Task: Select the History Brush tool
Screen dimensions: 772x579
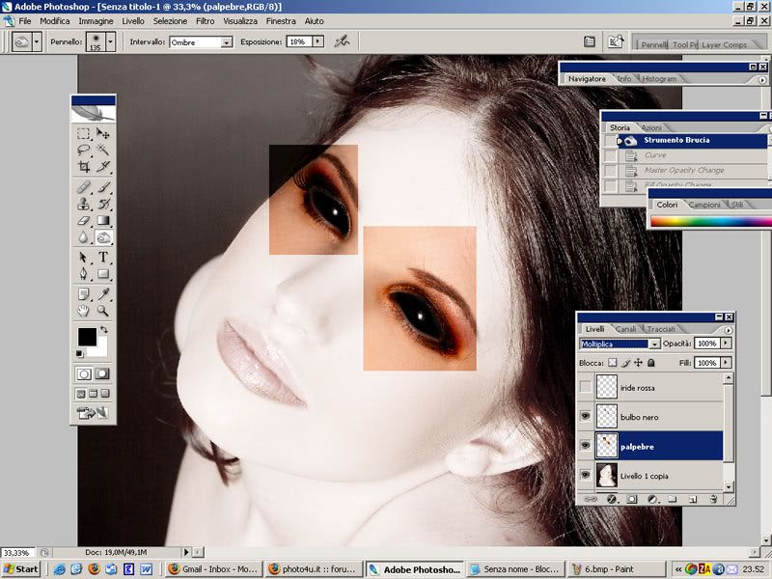Action: [x=103, y=204]
